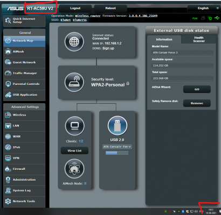221x215 pixels.
Task: Click the VPN icon
Action: tap(8, 158)
